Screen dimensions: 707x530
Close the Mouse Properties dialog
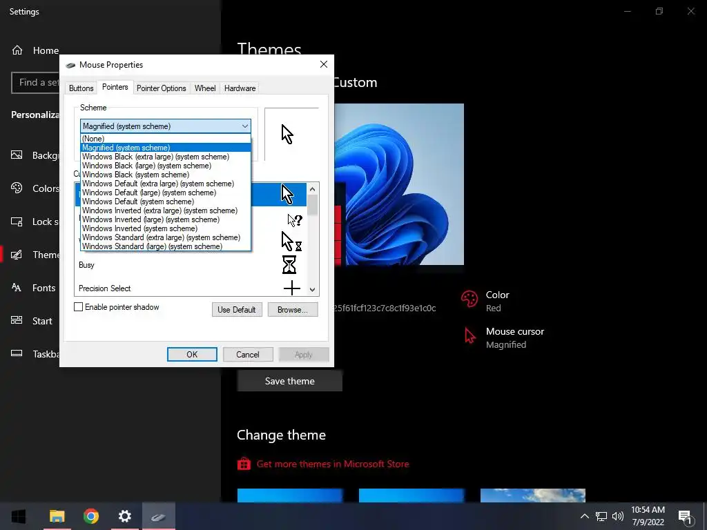coord(324,64)
